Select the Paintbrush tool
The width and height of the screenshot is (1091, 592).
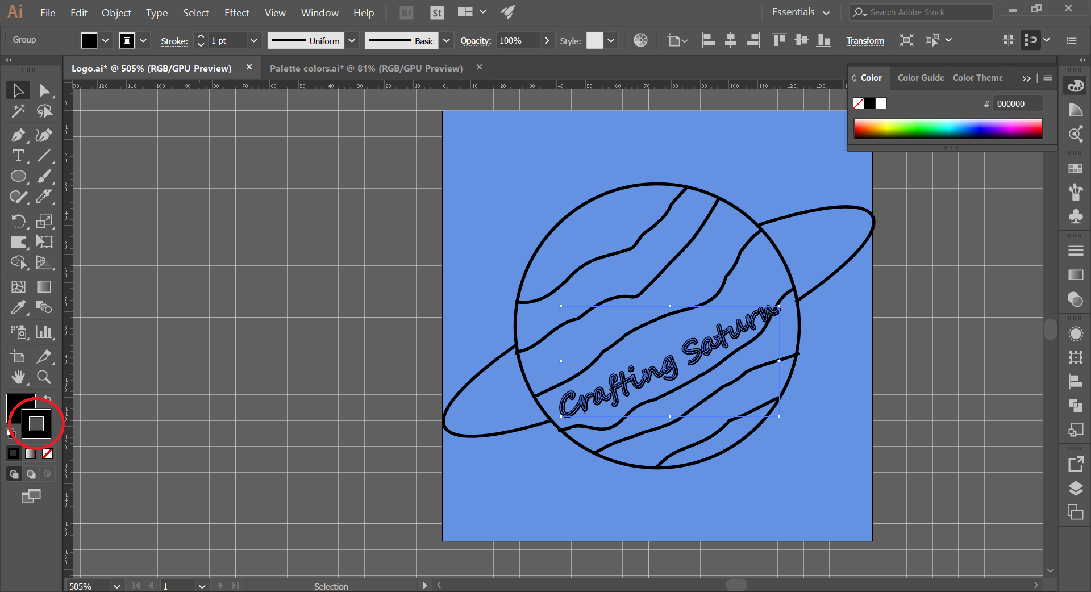(x=44, y=176)
